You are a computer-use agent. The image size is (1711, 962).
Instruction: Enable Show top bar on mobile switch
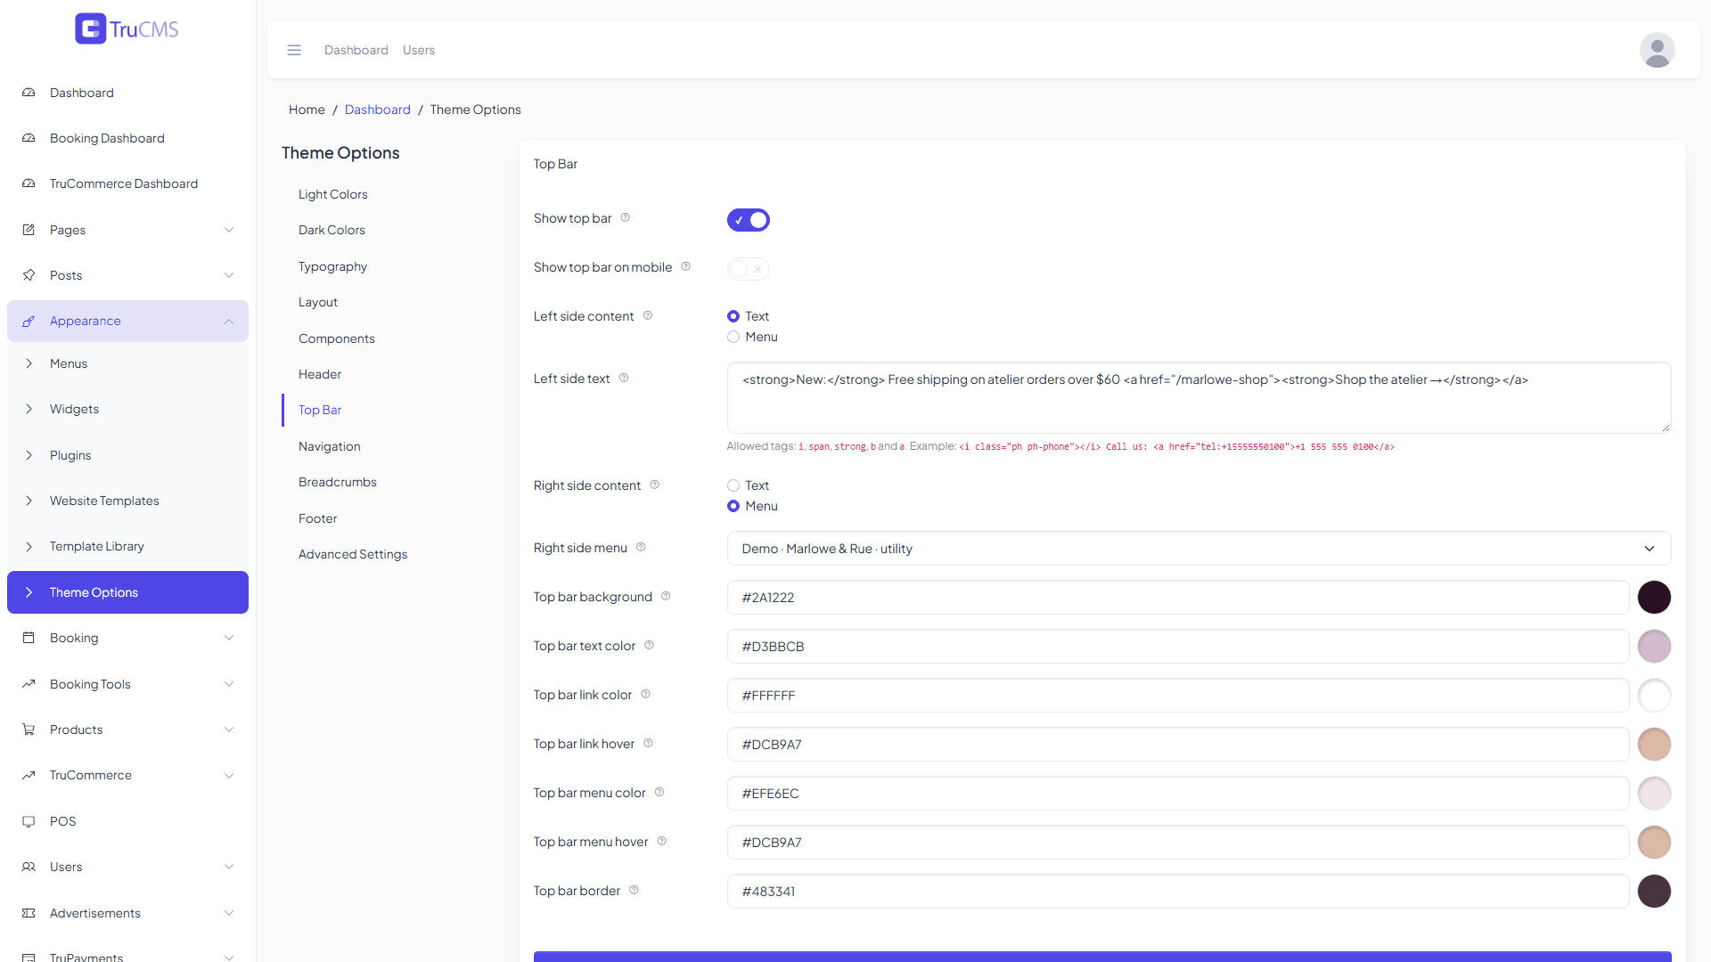[749, 269]
